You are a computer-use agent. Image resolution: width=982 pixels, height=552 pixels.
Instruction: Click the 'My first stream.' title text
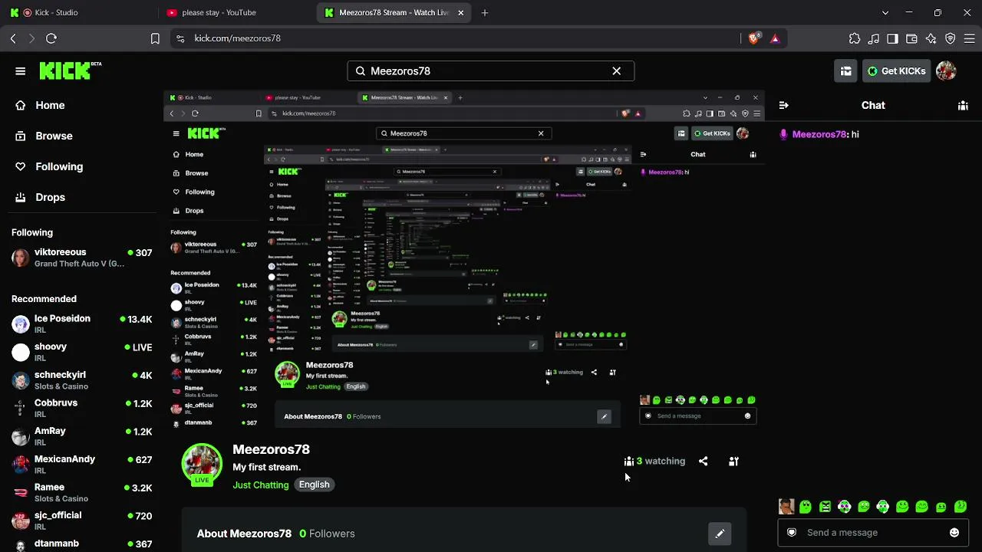tap(267, 467)
